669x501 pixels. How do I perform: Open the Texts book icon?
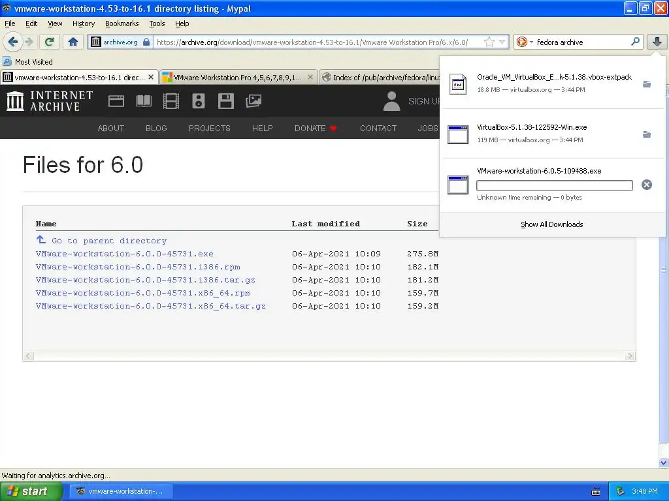[x=143, y=101]
